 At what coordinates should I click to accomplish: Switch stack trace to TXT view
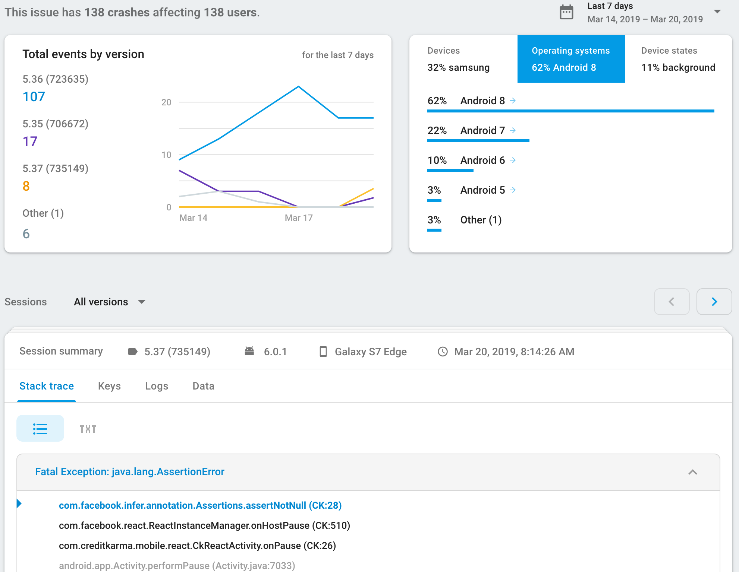click(x=88, y=429)
